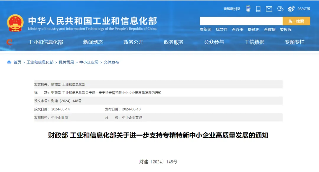The image size is (319, 172).
Task: Select 发布机构 value 中小企业局
Action: (59, 117)
